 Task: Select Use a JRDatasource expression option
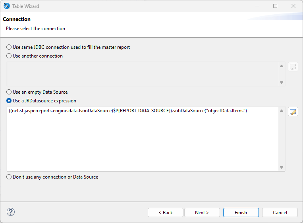9,101
